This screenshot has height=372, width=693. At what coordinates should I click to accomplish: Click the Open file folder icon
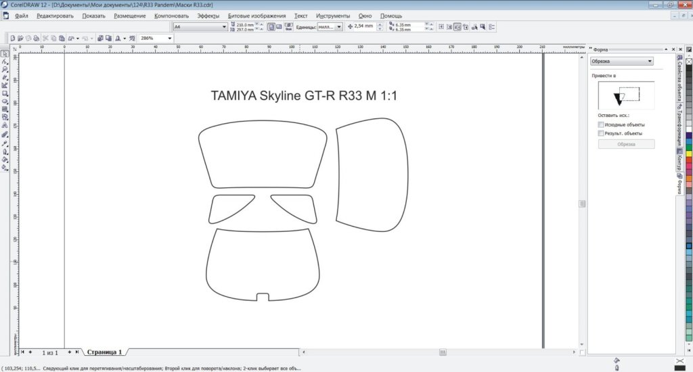point(20,39)
